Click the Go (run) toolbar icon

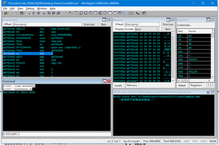pos(28,13)
